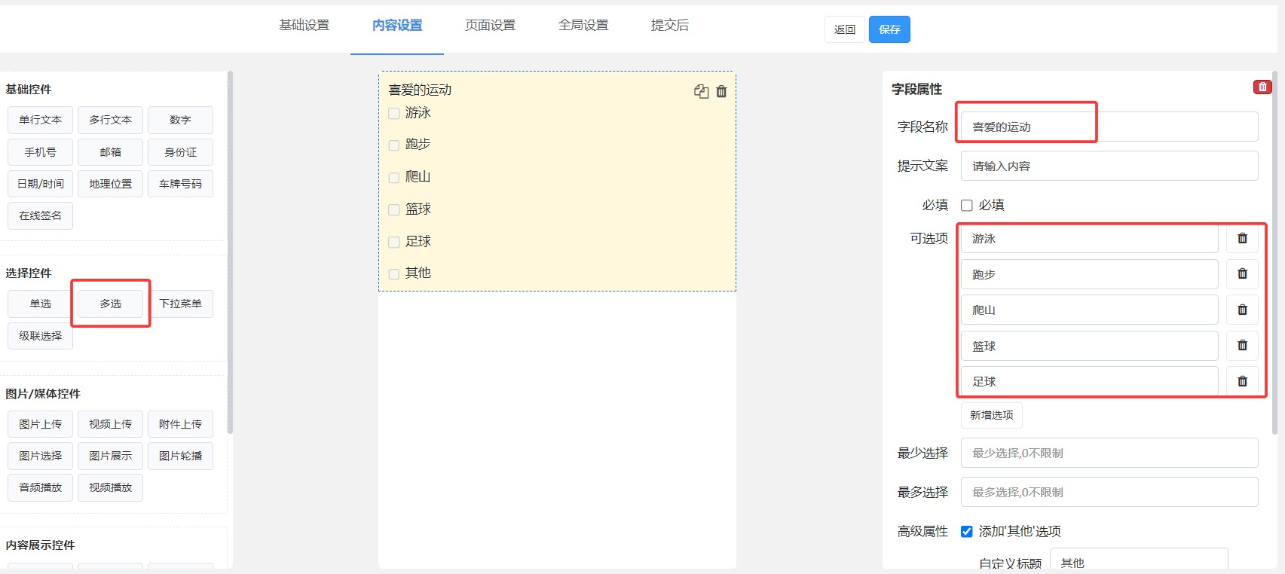Click the 新增选项 button
This screenshot has width=1285, height=574.
pyautogui.click(x=991, y=415)
